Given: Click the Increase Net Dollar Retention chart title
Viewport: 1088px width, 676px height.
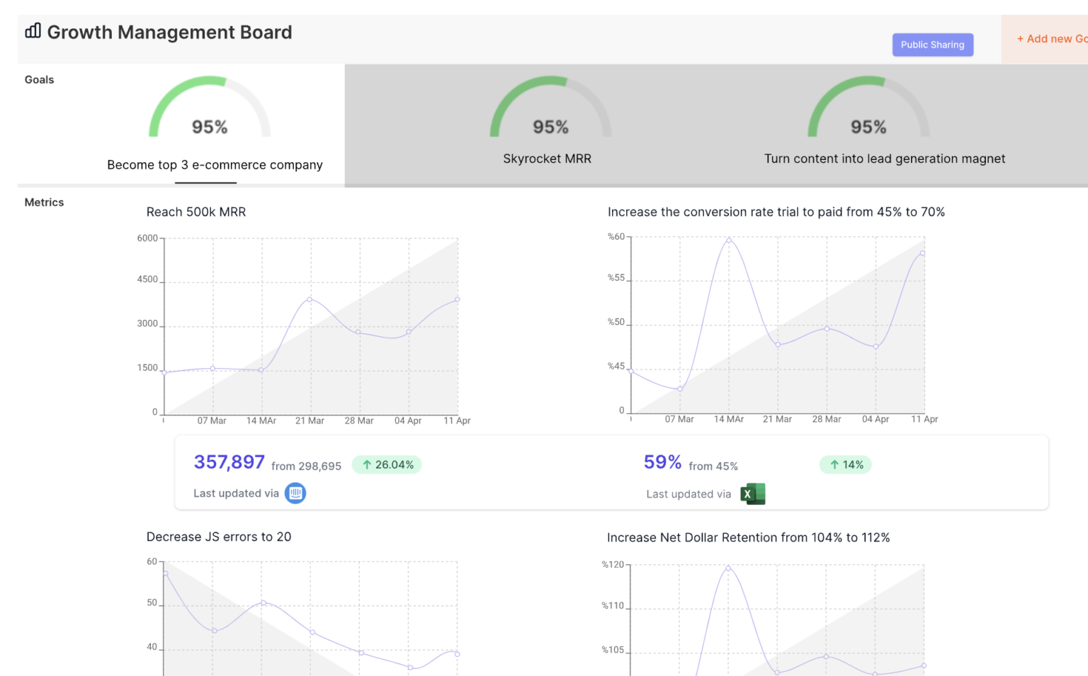Looking at the screenshot, I should (x=748, y=537).
